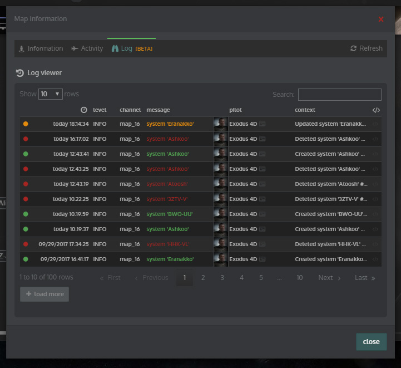Click the red X close icon in header
This screenshot has height=368, width=401.
point(381,19)
